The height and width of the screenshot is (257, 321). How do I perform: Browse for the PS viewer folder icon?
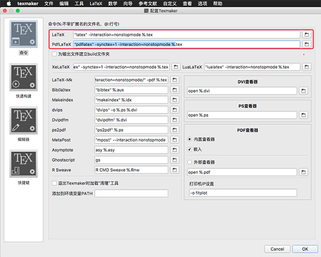click(x=303, y=115)
